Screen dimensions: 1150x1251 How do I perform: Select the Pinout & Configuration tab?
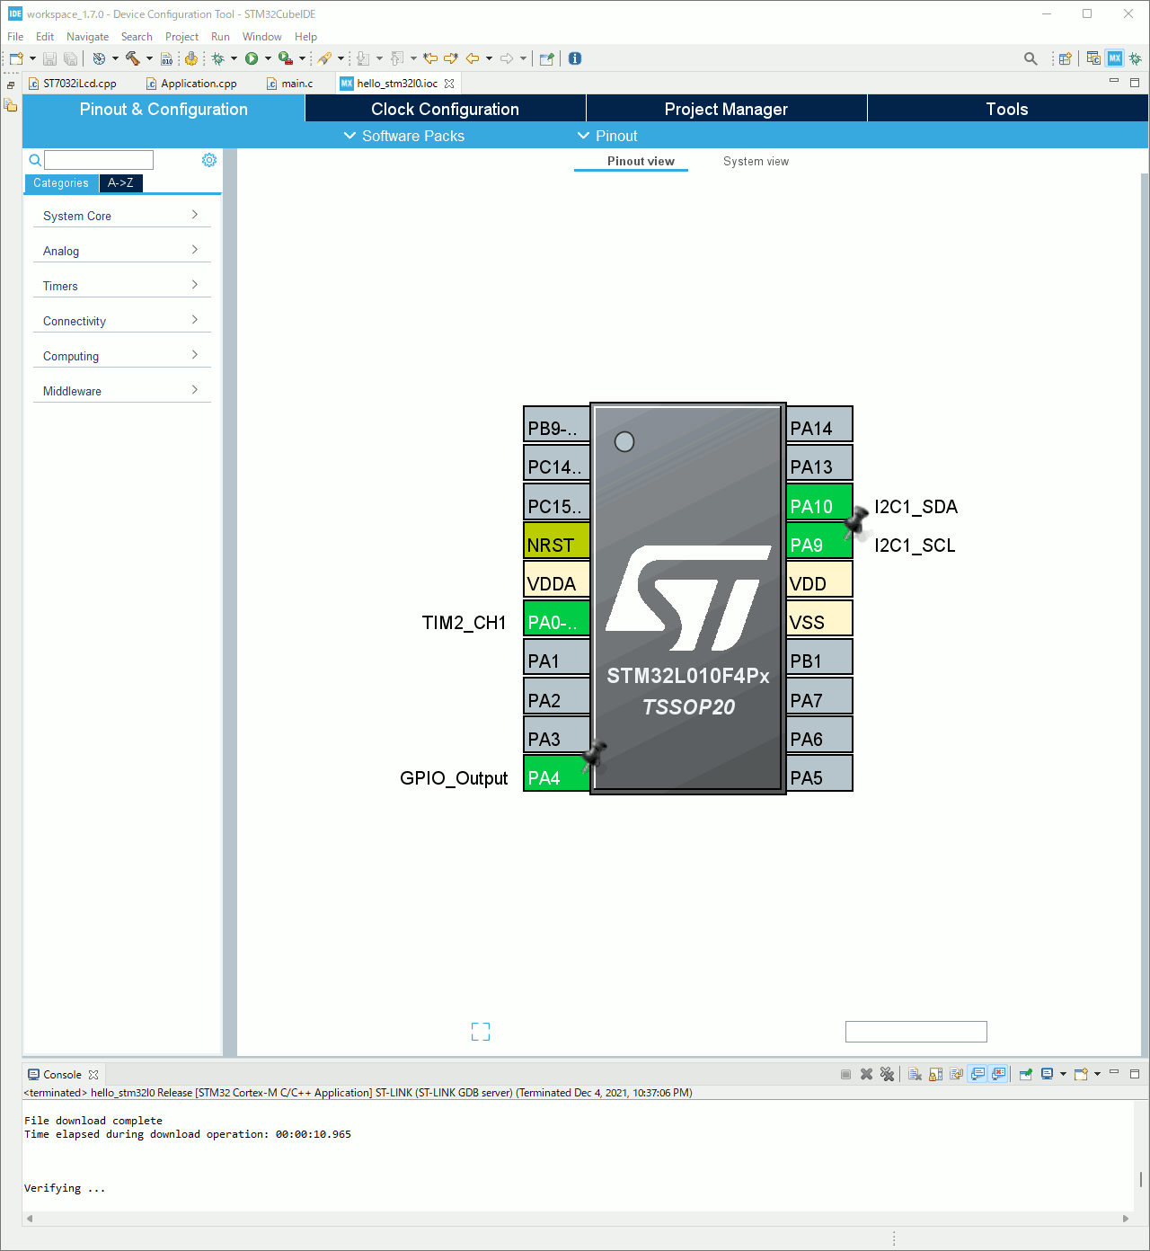pyautogui.click(x=164, y=109)
